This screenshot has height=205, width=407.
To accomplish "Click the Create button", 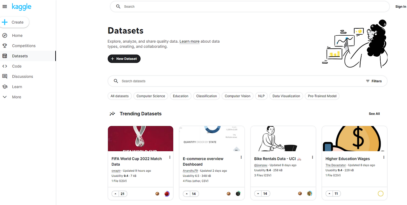I will pyautogui.click(x=15, y=22).
